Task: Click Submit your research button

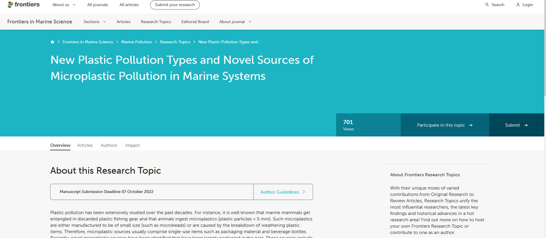Action: pyautogui.click(x=175, y=5)
